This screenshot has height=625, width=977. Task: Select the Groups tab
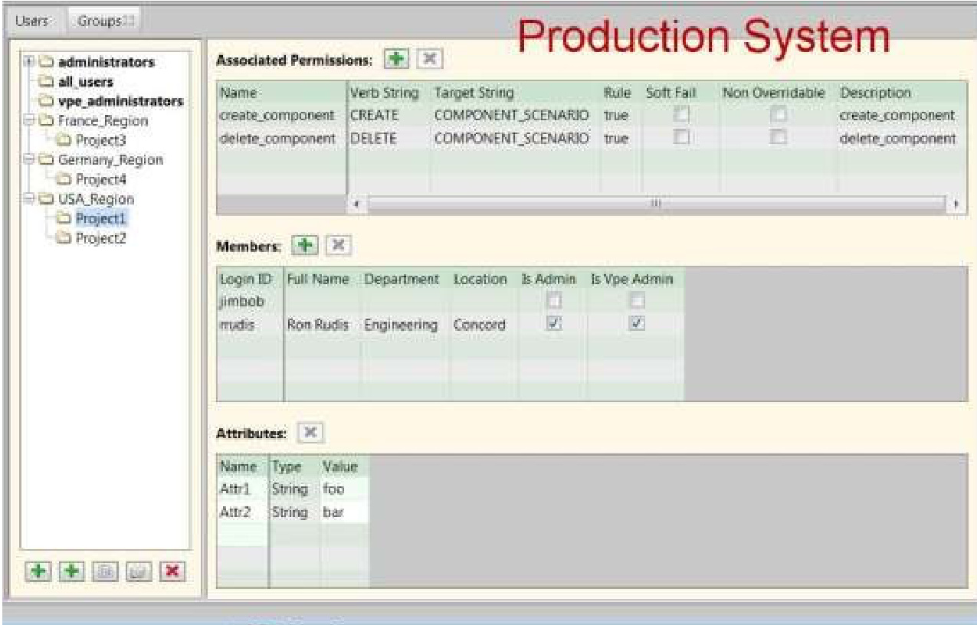(97, 20)
